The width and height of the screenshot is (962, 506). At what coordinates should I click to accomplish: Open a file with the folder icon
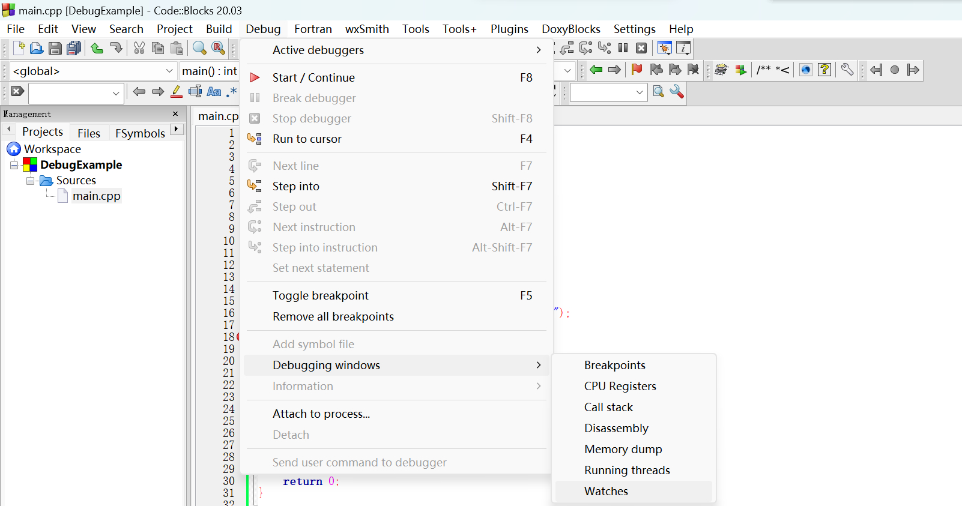37,48
